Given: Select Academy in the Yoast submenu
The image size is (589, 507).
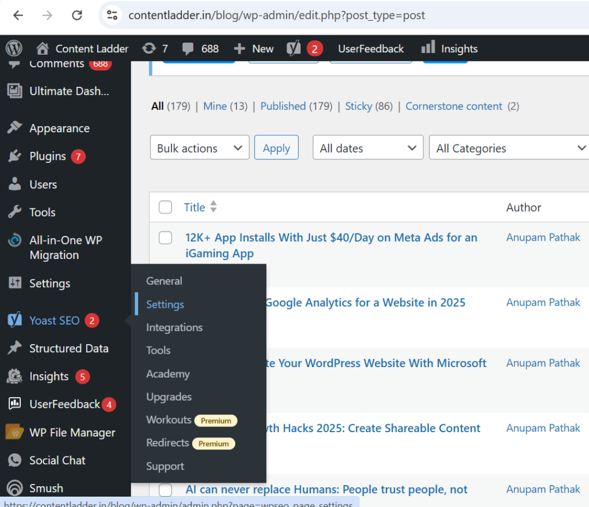Looking at the screenshot, I should tap(168, 374).
